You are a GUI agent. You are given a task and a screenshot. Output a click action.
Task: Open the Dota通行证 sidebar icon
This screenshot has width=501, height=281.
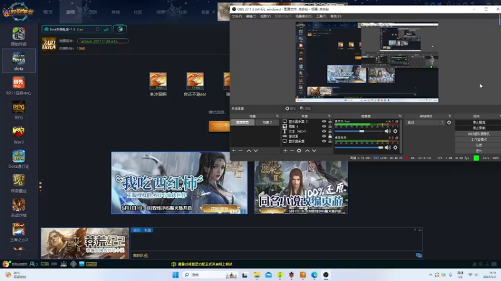coord(19,159)
